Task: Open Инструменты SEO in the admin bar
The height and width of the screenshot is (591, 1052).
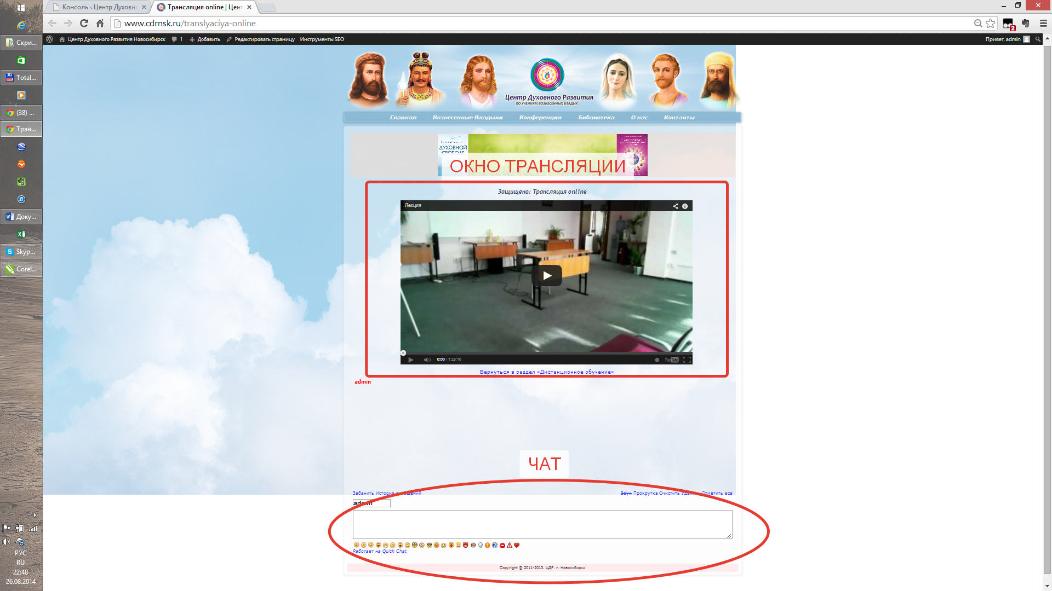Action: tap(322, 39)
